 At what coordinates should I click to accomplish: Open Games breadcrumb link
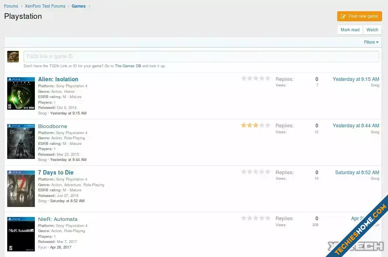(79, 6)
